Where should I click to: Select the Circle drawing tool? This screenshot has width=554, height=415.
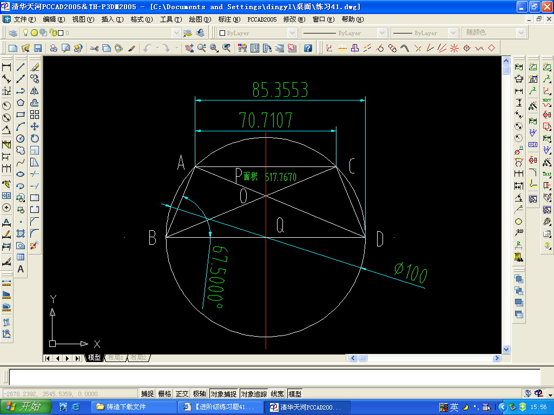pos(21,138)
